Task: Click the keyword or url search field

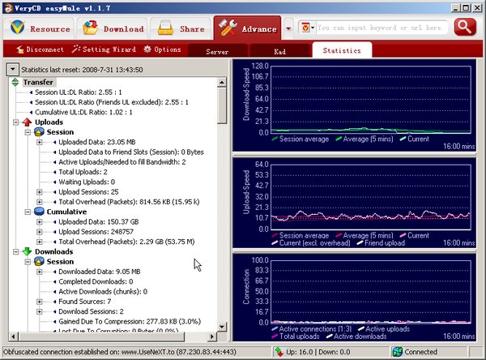Action: [x=382, y=28]
